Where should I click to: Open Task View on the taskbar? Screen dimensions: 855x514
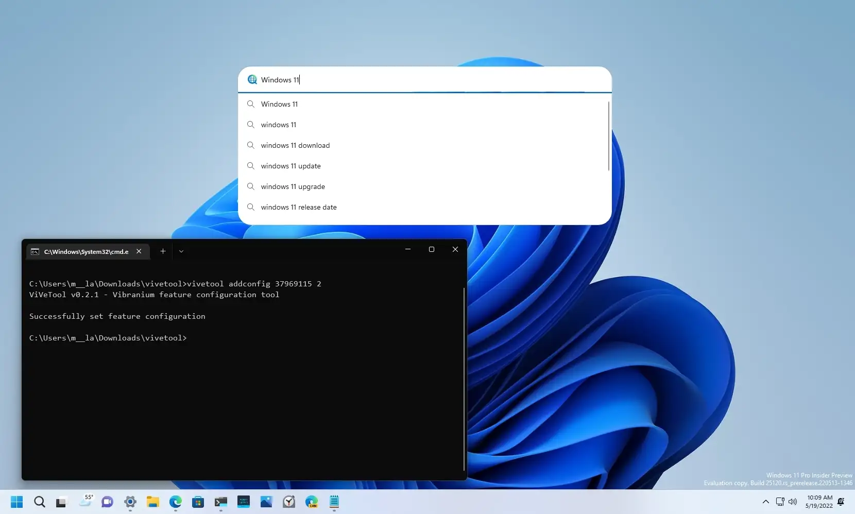click(61, 502)
